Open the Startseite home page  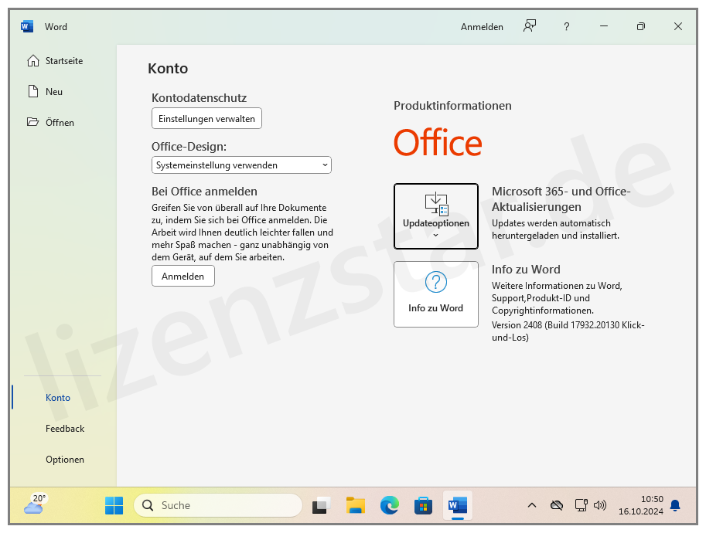(55, 61)
